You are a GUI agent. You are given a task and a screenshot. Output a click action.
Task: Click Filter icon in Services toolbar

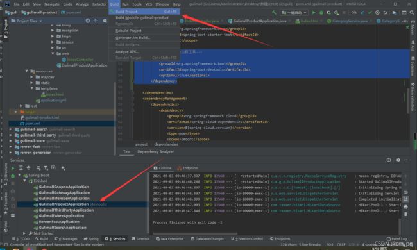point(46,168)
